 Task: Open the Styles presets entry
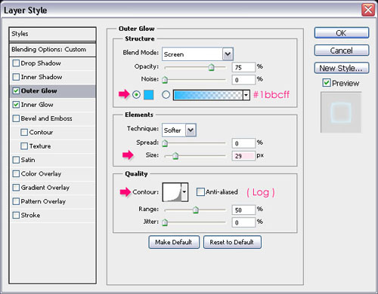point(52,34)
